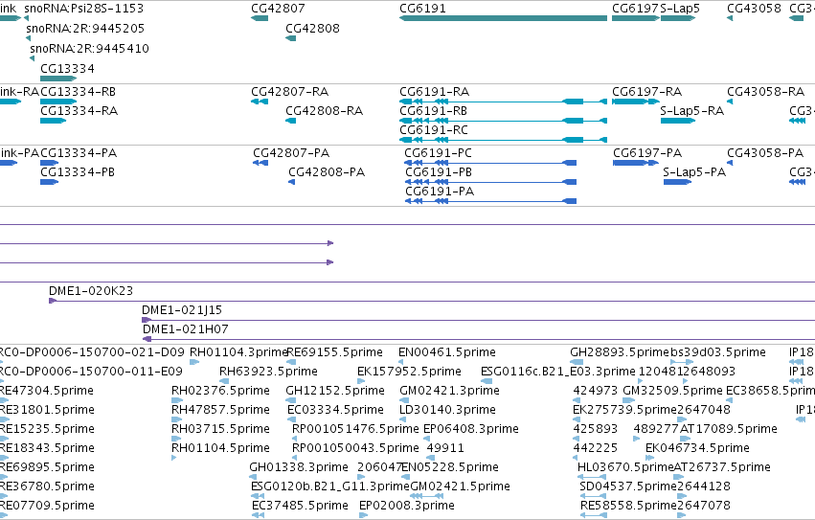Select the CG6191 gene bar
Screen dimensions: 815x520
(503, 18)
